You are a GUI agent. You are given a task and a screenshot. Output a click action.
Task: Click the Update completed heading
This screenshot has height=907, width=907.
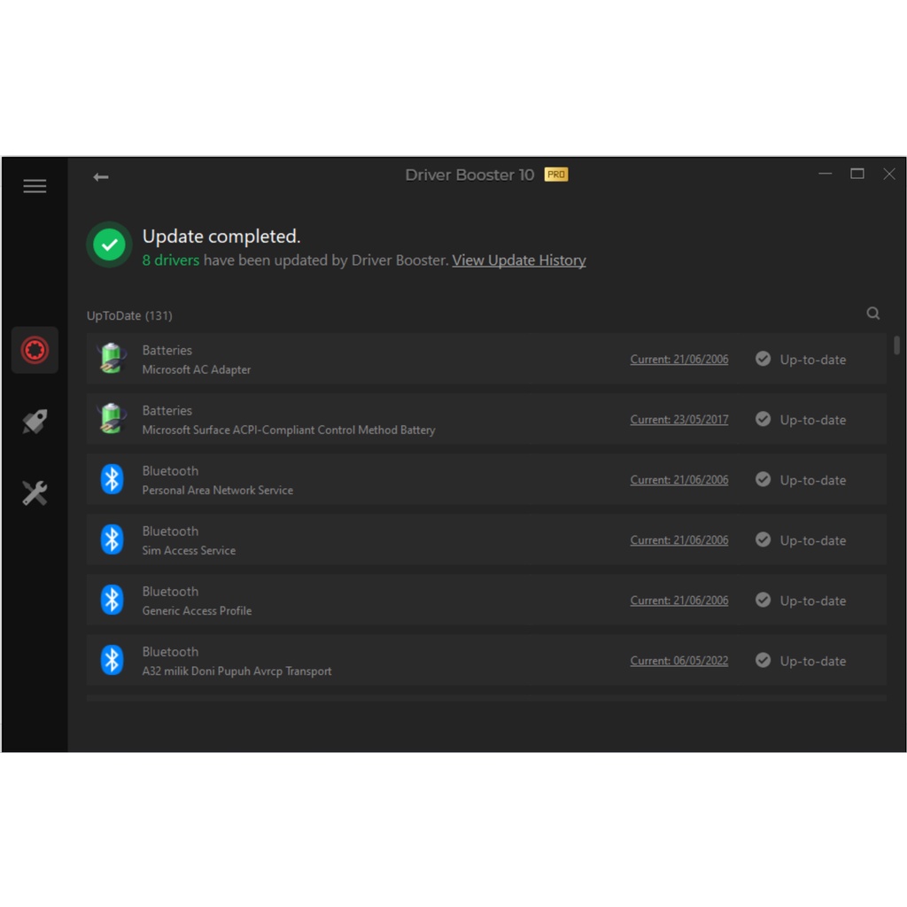click(x=221, y=236)
